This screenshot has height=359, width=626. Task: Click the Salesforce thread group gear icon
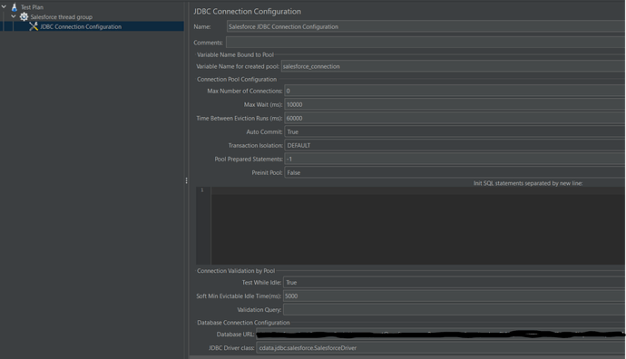tap(24, 16)
